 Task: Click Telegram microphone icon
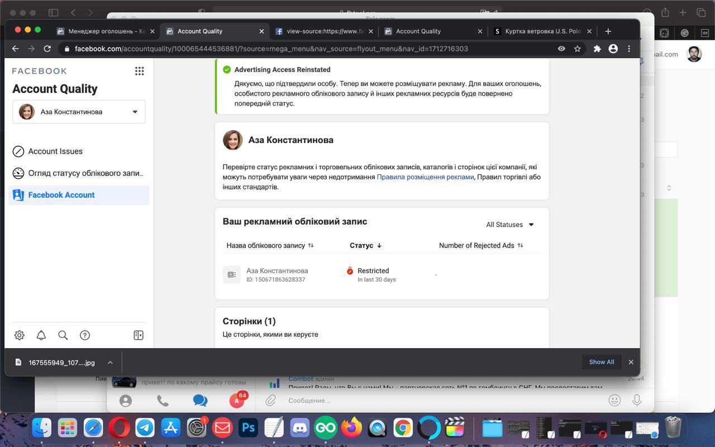(x=637, y=400)
